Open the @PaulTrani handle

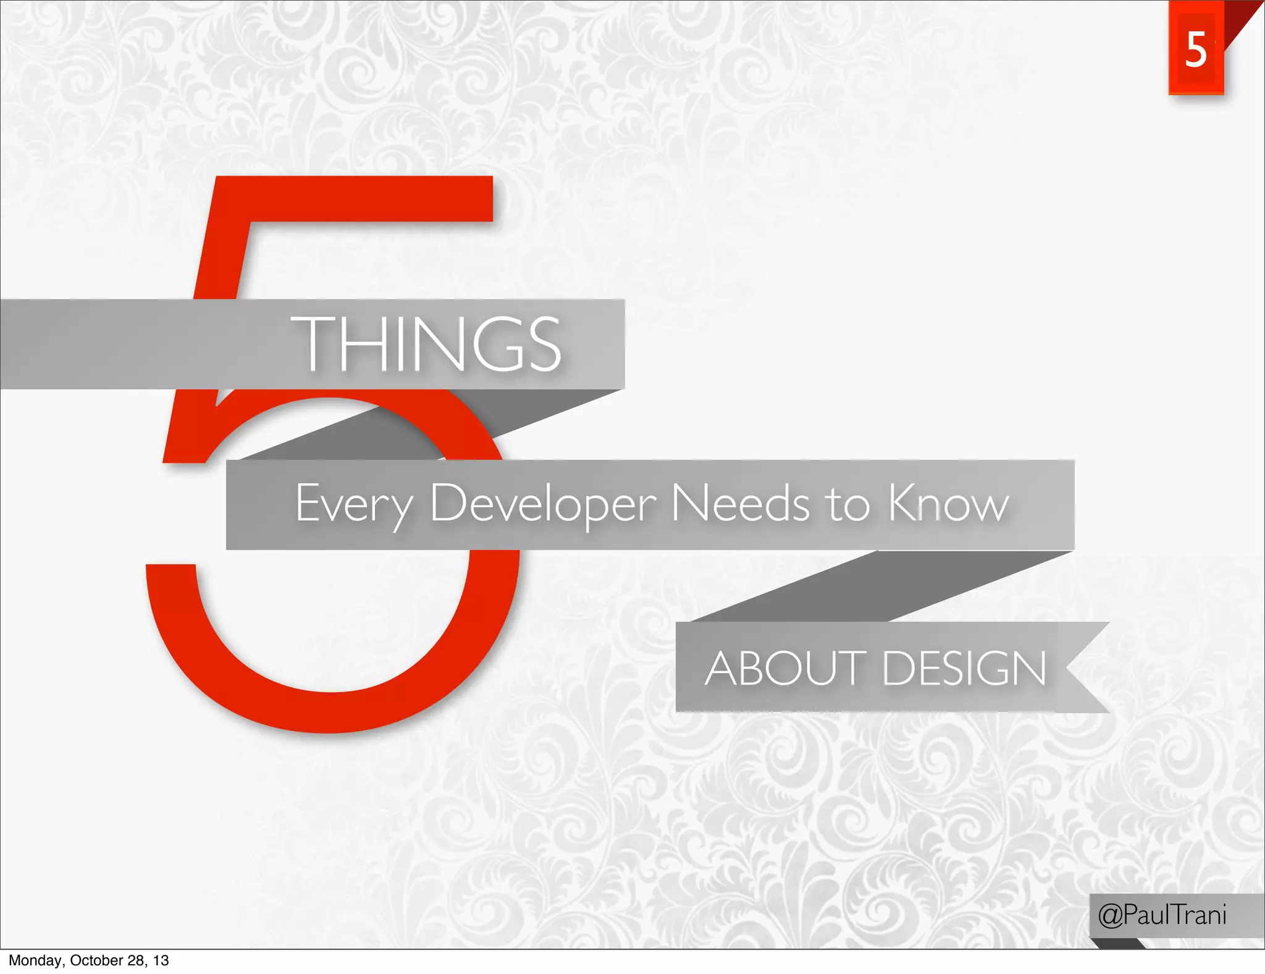coord(1162,915)
